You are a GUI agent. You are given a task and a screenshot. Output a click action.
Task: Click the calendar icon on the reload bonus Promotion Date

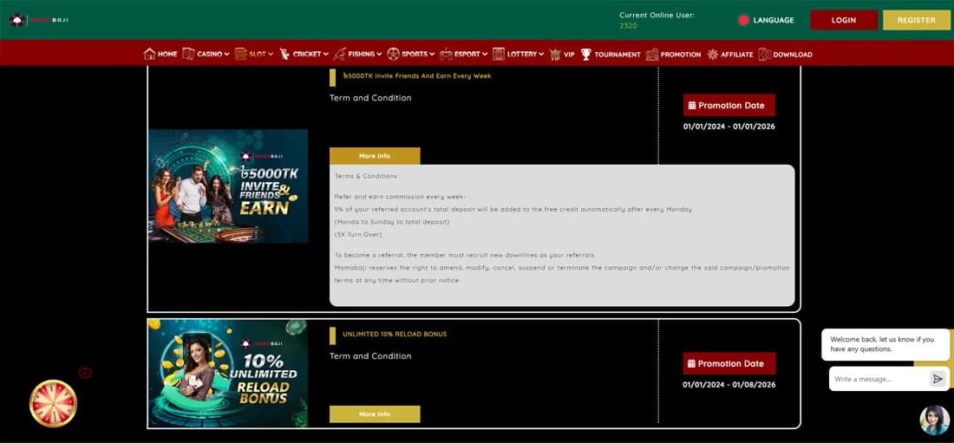pyautogui.click(x=692, y=364)
